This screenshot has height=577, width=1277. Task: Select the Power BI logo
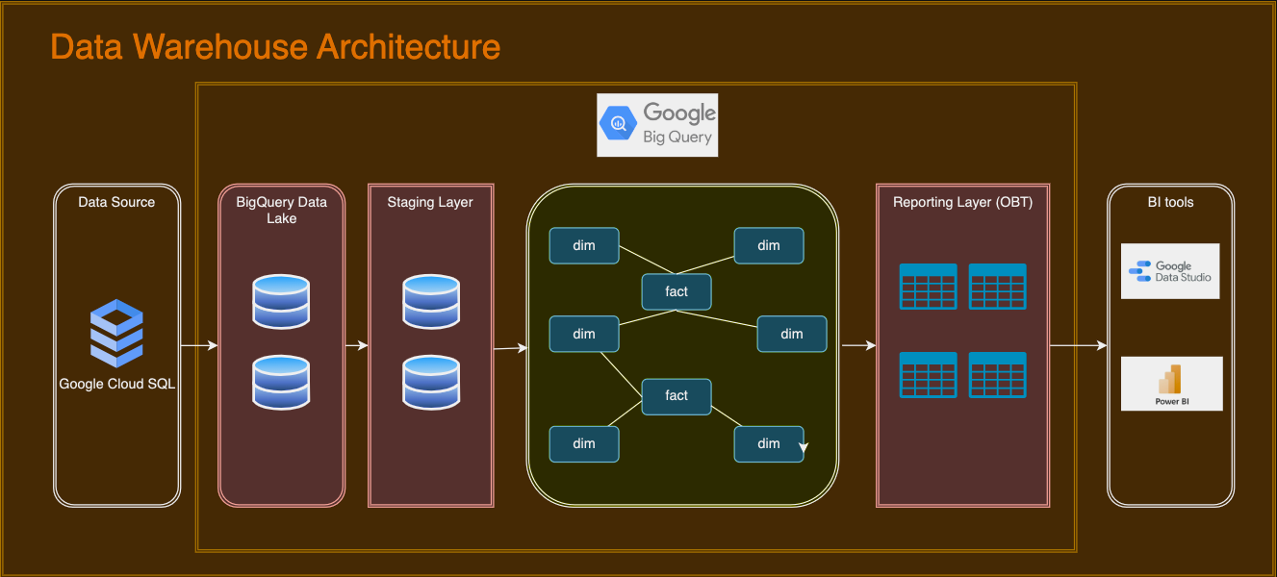(x=1172, y=383)
